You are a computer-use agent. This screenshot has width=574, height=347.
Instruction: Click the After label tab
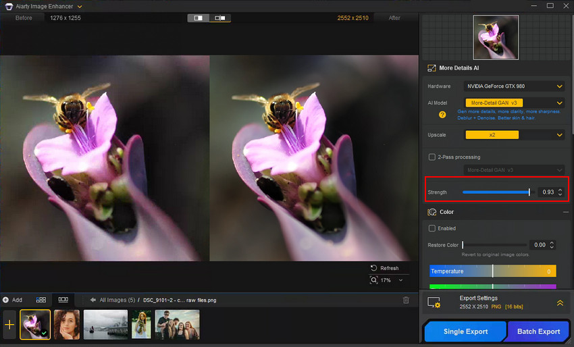point(394,18)
